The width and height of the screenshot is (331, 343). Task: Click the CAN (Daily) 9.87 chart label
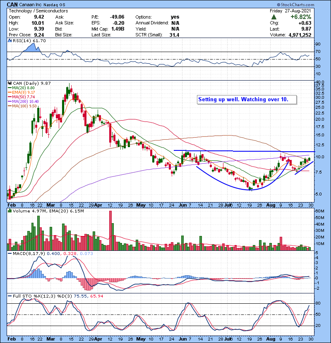pyautogui.click(x=32, y=83)
